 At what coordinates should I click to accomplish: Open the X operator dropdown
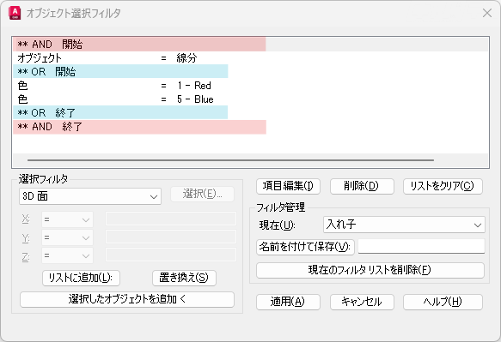67,219
